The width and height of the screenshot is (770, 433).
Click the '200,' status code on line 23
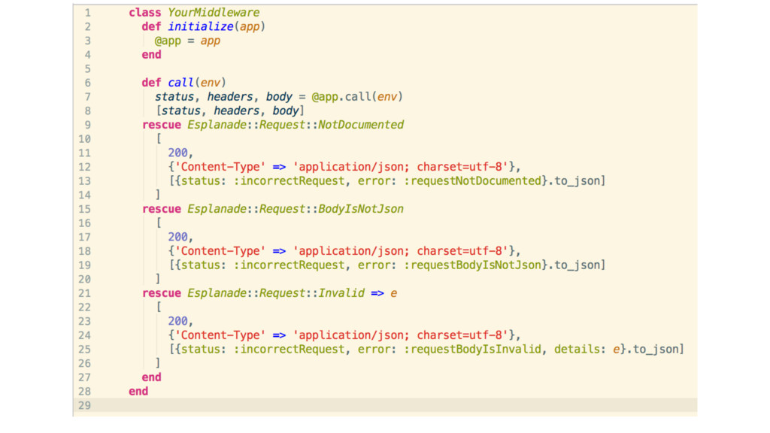click(180, 321)
